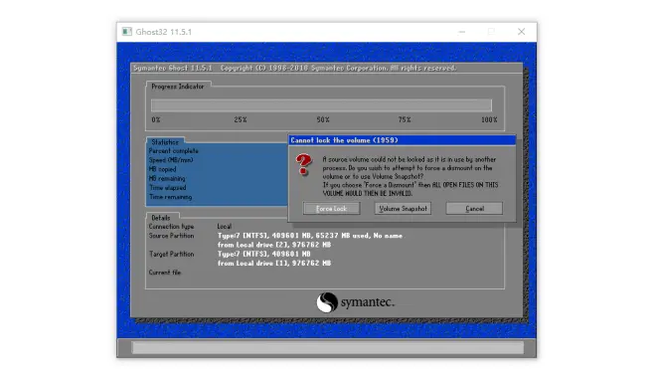Click the 'Time elapsed' statistic
The image size is (656, 376).
click(x=167, y=188)
